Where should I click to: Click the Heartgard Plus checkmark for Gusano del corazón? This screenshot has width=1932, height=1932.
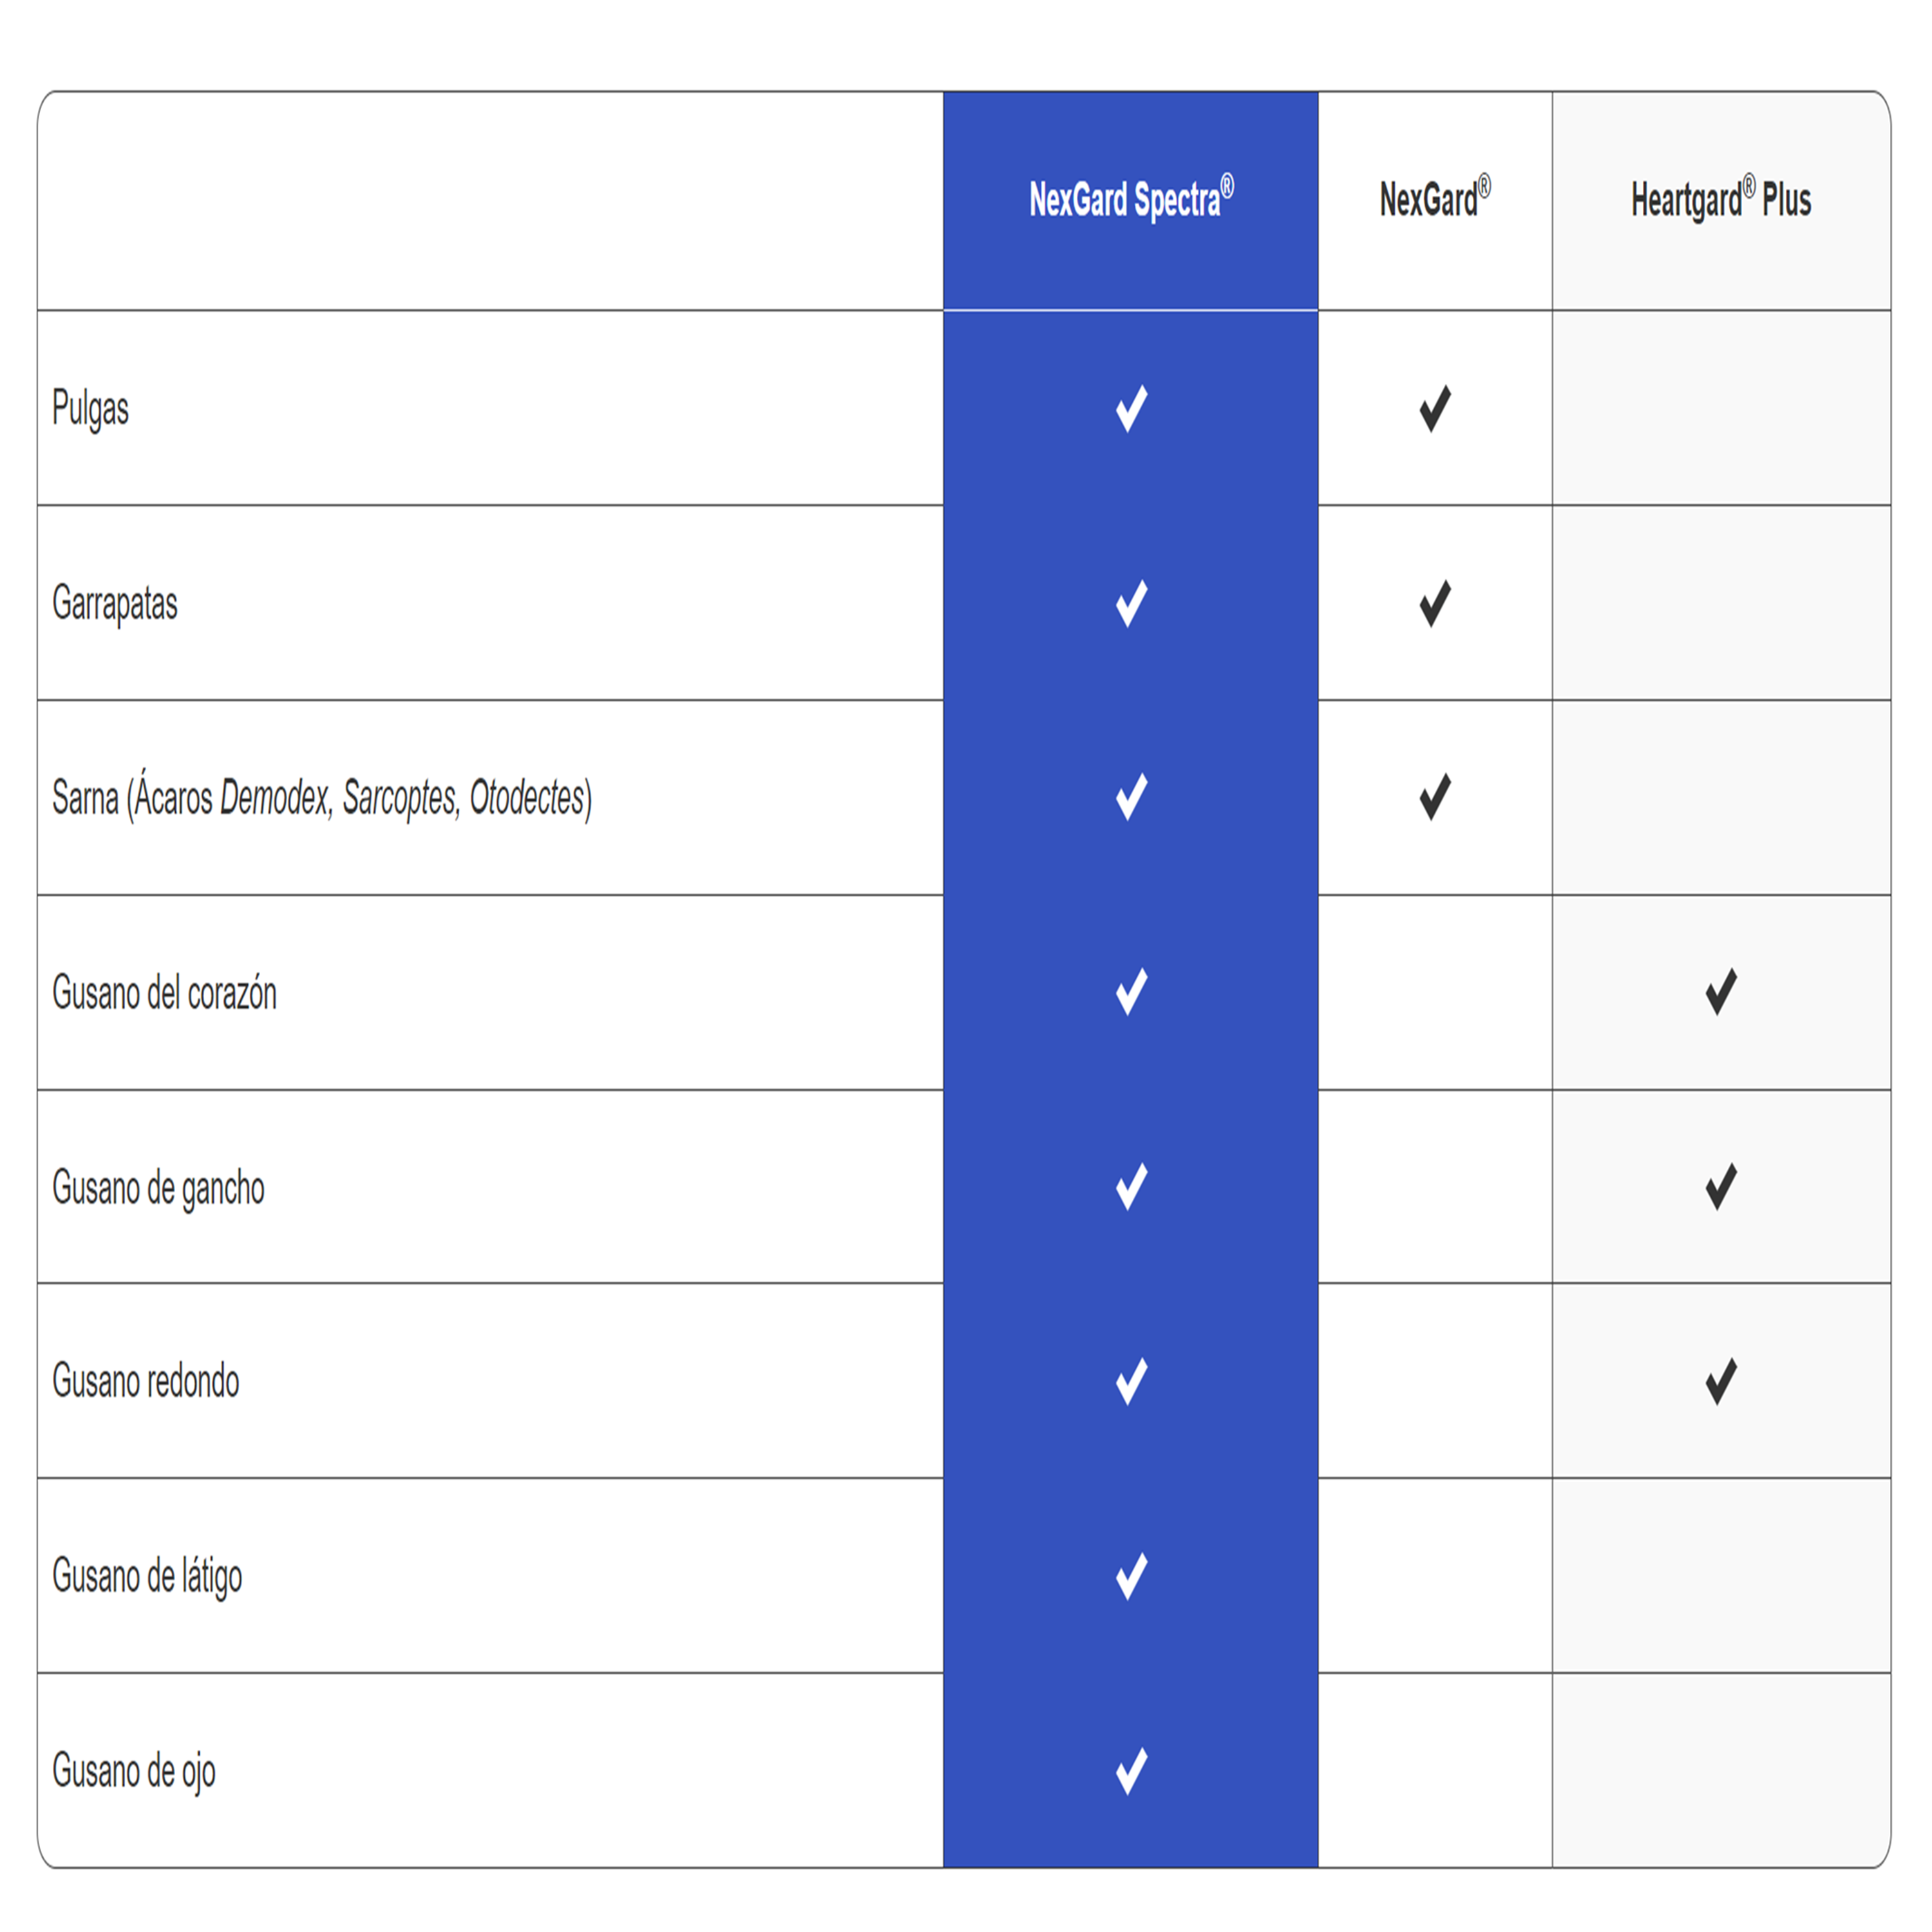point(1721,992)
